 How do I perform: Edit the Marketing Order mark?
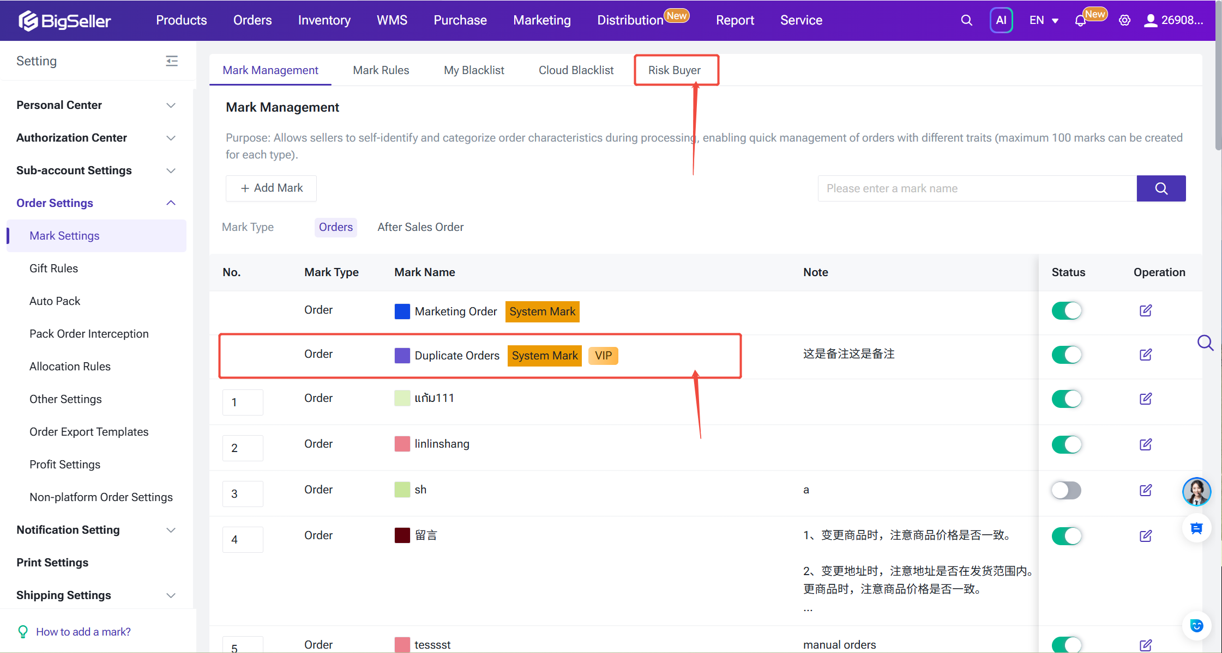click(1146, 310)
